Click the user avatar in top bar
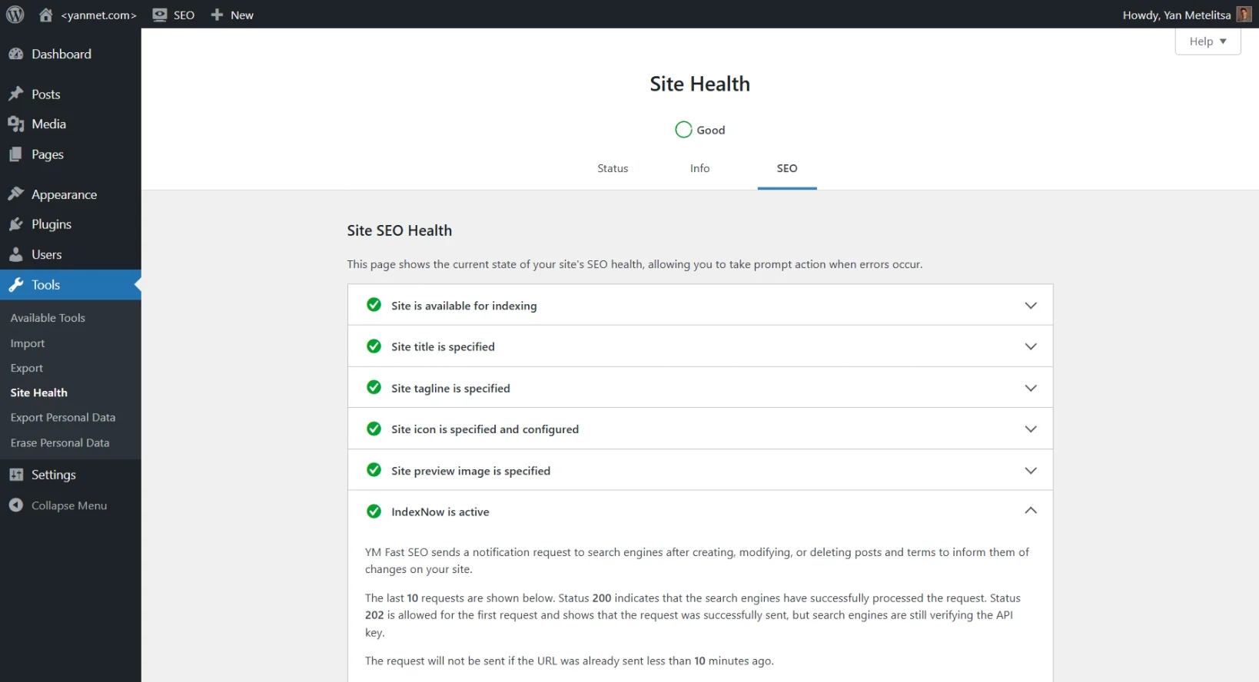This screenshot has width=1259, height=682. pyautogui.click(x=1244, y=15)
